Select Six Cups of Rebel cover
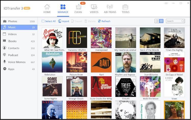The width and height of the screenshot is (191, 120). click(174, 62)
